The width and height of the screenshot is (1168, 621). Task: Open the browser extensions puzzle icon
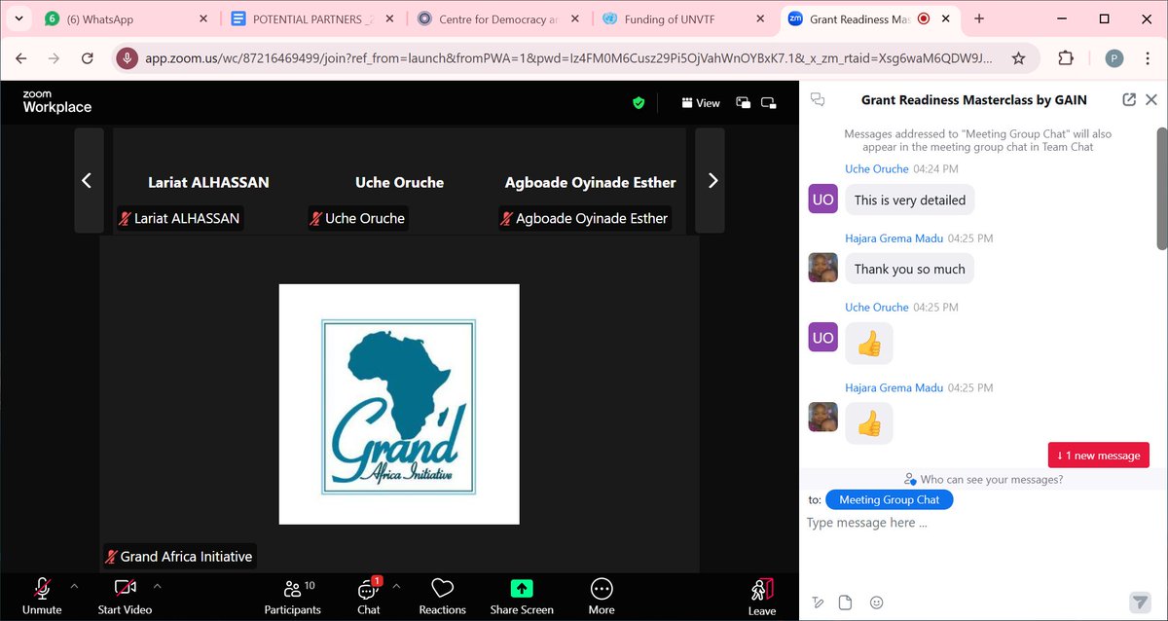(1066, 58)
